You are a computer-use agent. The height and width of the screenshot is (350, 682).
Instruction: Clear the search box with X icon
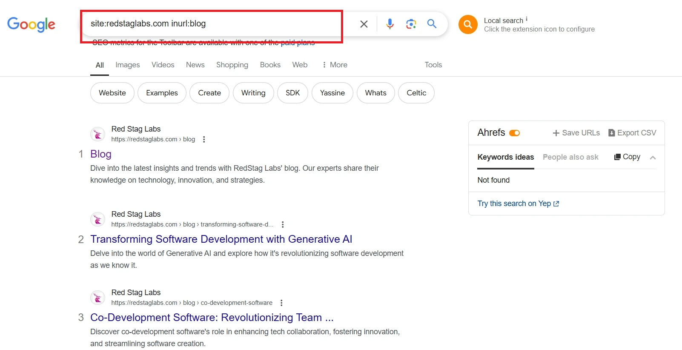click(364, 24)
